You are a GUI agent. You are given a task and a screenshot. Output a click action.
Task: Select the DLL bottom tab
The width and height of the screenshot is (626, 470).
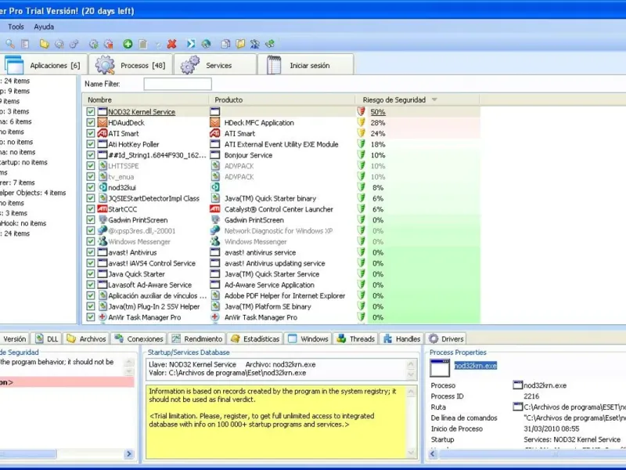coord(46,338)
